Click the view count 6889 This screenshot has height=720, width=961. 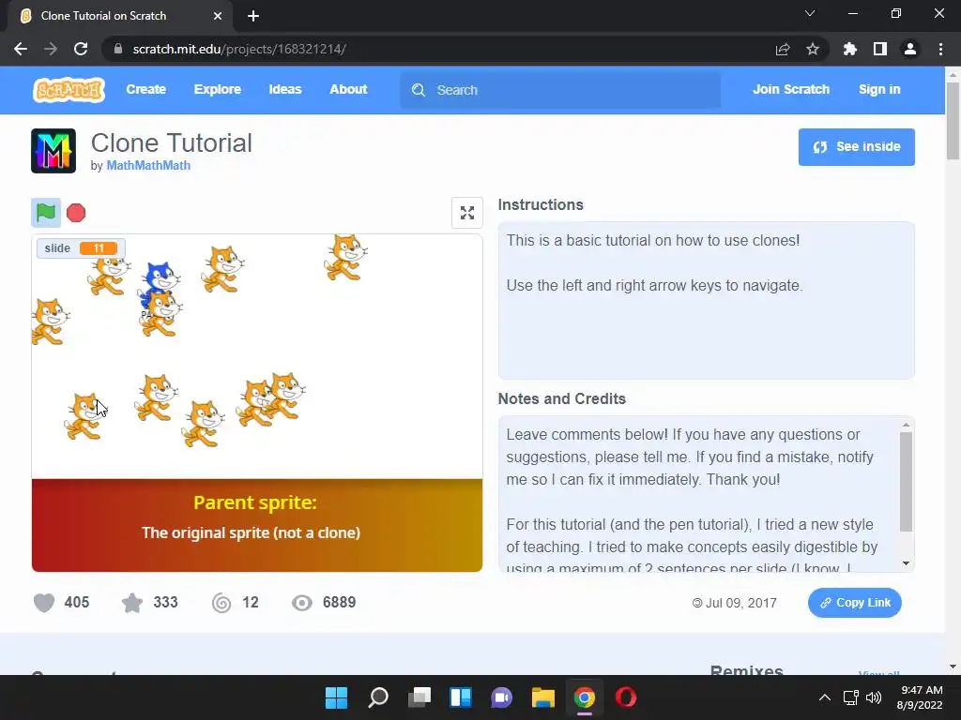tap(339, 603)
